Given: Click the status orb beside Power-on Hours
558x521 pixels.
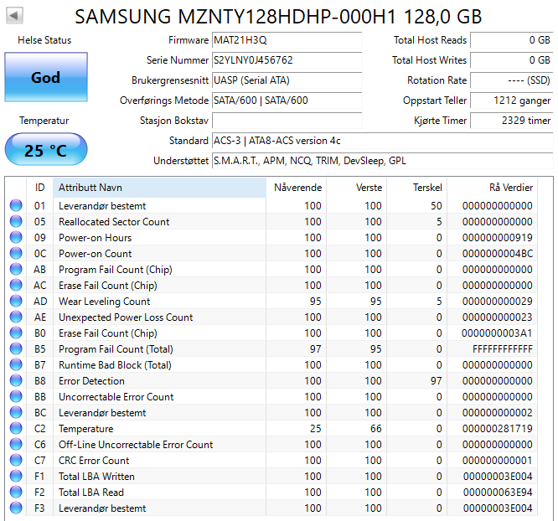Looking at the screenshot, I should coord(16,238).
